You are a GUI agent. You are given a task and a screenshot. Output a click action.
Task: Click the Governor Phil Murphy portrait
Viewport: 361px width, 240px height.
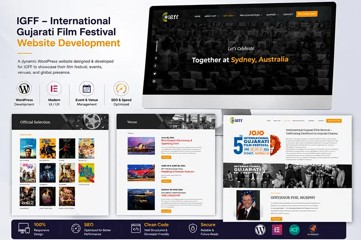[x=248, y=205]
